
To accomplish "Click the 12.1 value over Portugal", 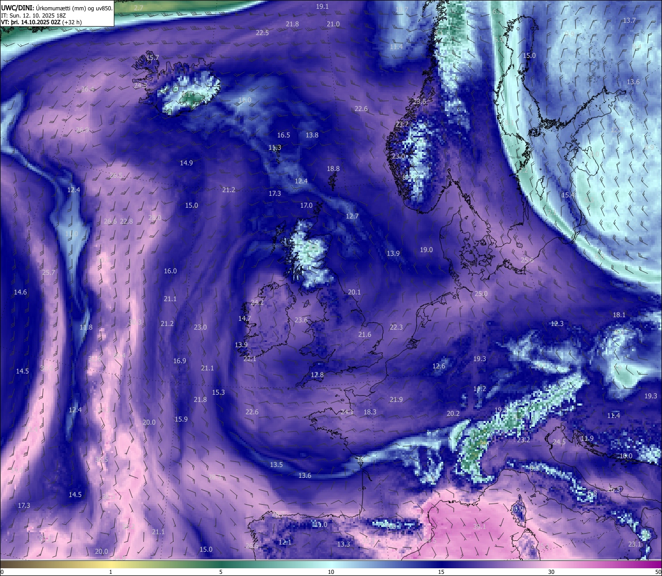I will (285, 542).
